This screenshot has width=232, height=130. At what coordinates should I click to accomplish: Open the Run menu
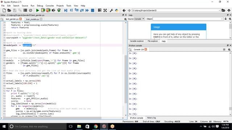[32, 6]
